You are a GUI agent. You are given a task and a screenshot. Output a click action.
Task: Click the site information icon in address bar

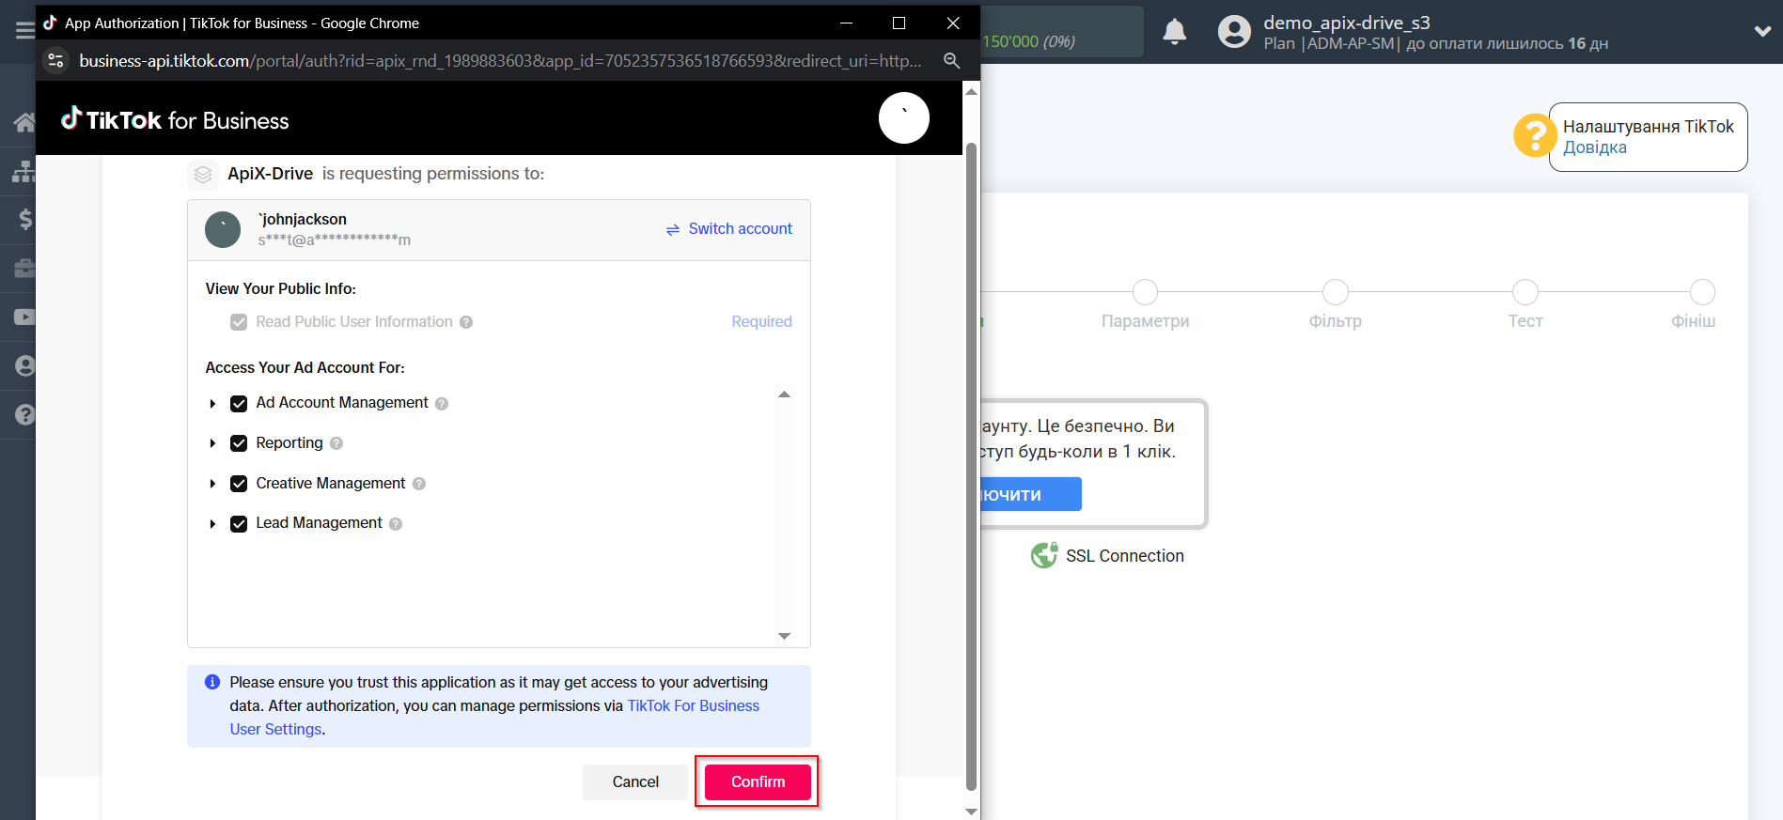pyautogui.click(x=56, y=60)
